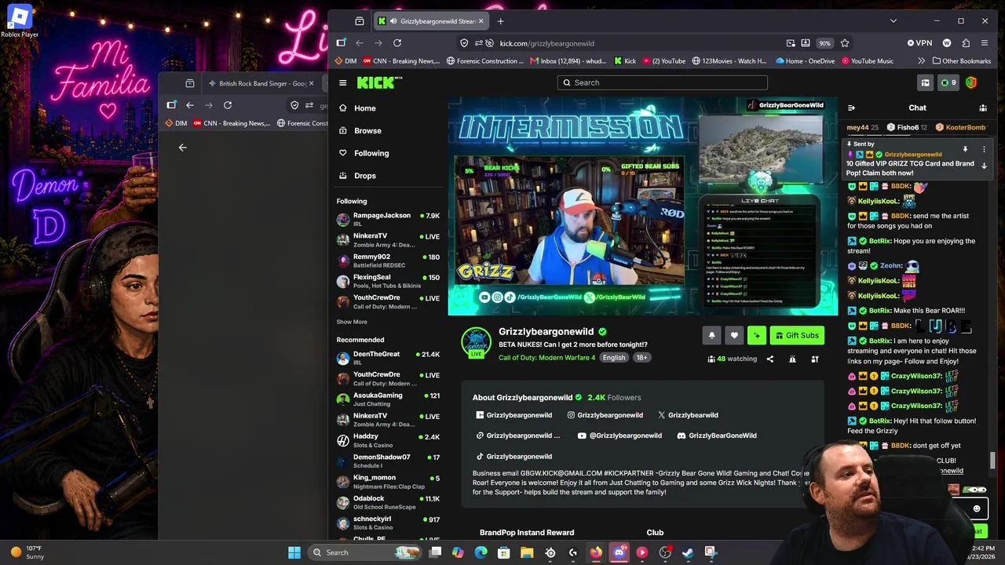The height and width of the screenshot is (565, 1005).
Task: Open the X link Grizzlybearwild
Action: [688, 415]
